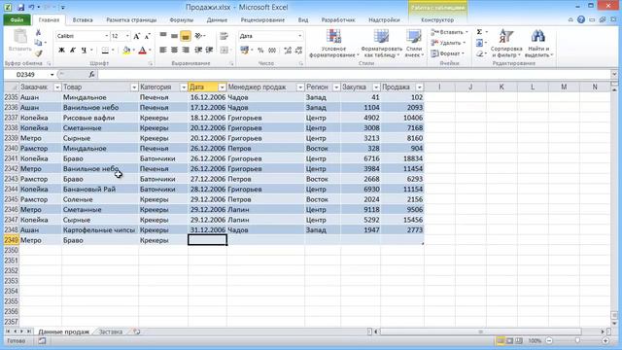The width and height of the screenshot is (622, 350).
Task: Open the number format 'Дата' dropdown
Action: tap(300, 36)
